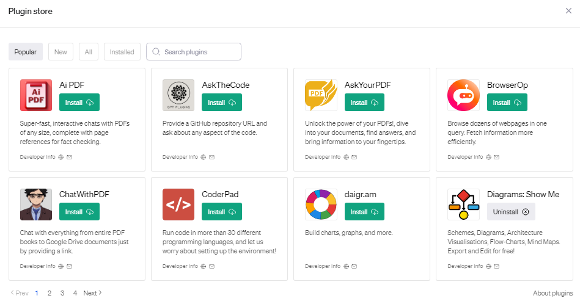Viewport: 580px width, 304px height.
Task: Install the BrowserOp plugin
Action: tap(507, 103)
